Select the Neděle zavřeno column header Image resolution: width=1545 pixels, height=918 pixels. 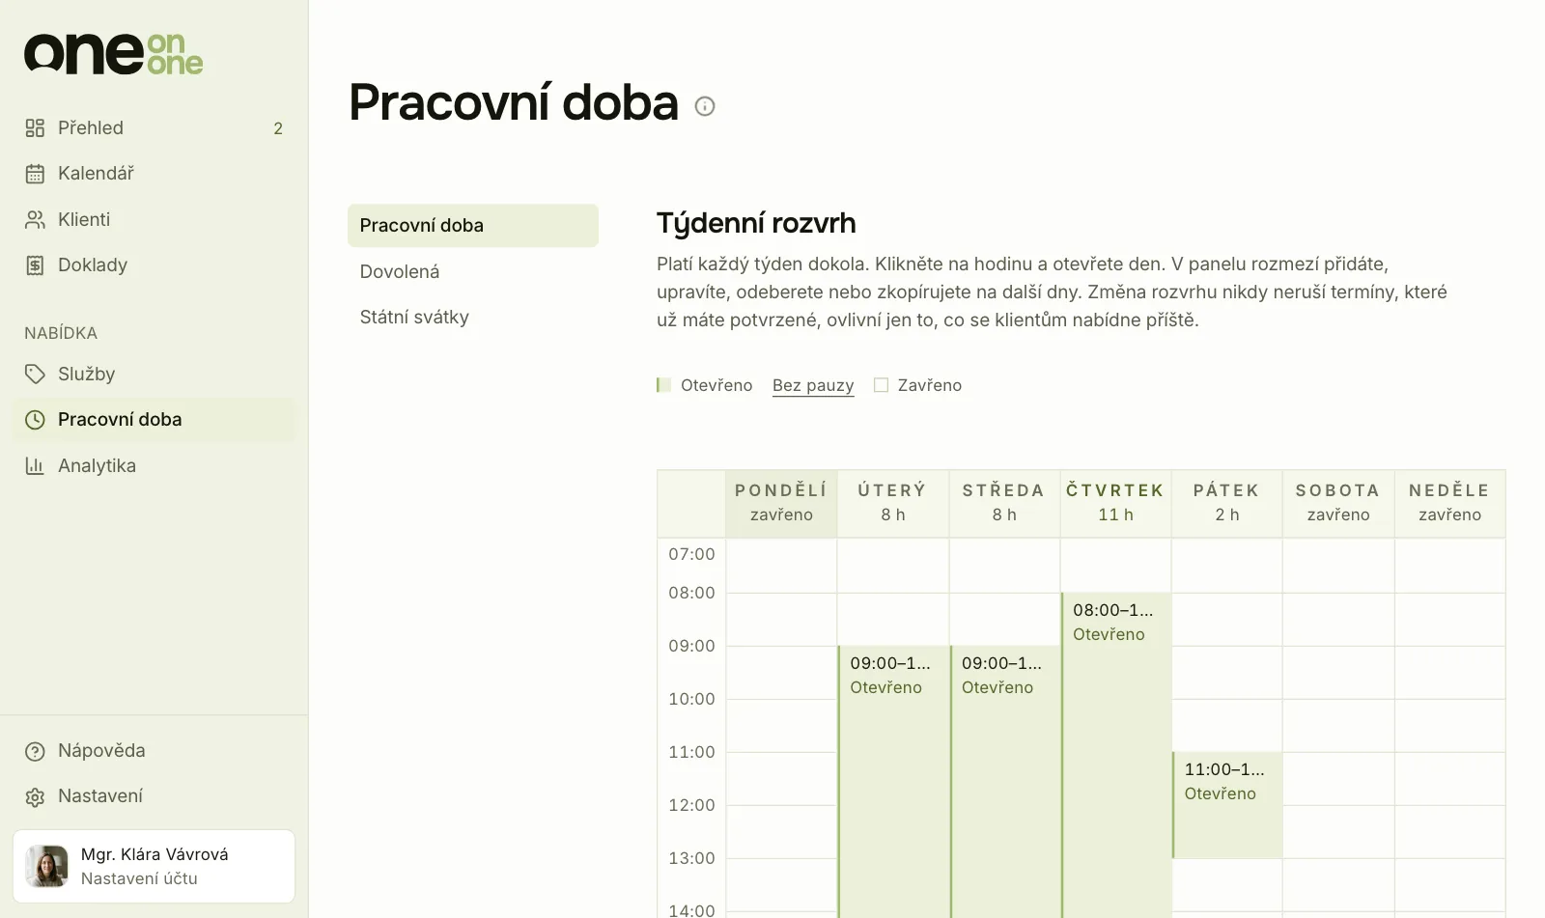(1449, 503)
